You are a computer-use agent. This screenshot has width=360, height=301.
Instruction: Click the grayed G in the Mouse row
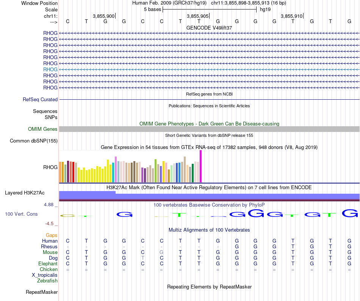[x=161, y=252]
